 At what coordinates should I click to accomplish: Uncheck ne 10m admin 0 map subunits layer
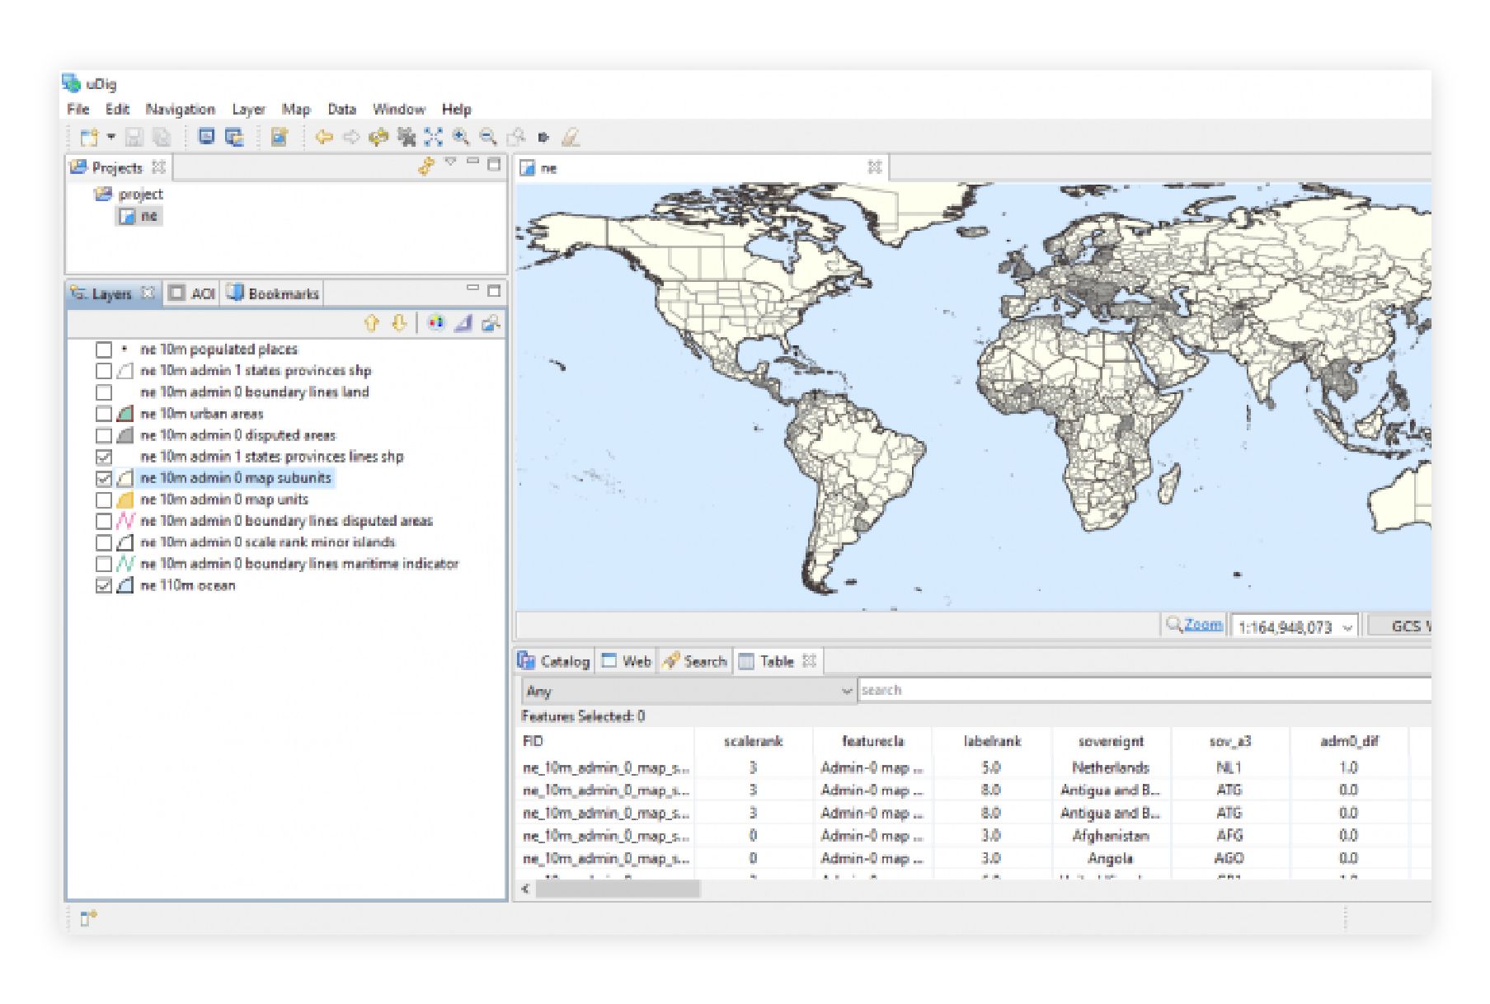[x=104, y=478]
